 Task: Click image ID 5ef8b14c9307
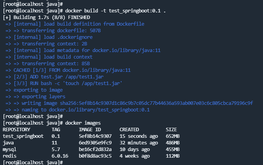click(95, 136)
